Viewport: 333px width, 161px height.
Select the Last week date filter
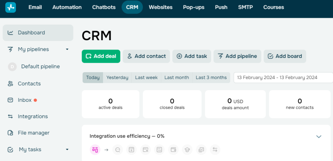pos(146,77)
